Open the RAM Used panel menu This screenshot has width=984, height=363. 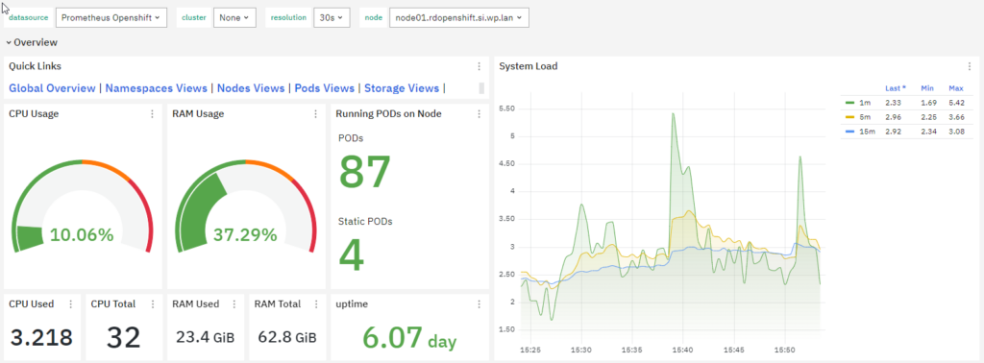234,304
